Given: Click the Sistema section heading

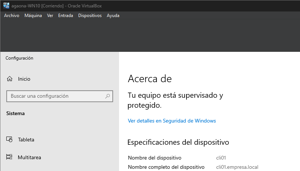Looking at the screenshot, I should point(16,113).
